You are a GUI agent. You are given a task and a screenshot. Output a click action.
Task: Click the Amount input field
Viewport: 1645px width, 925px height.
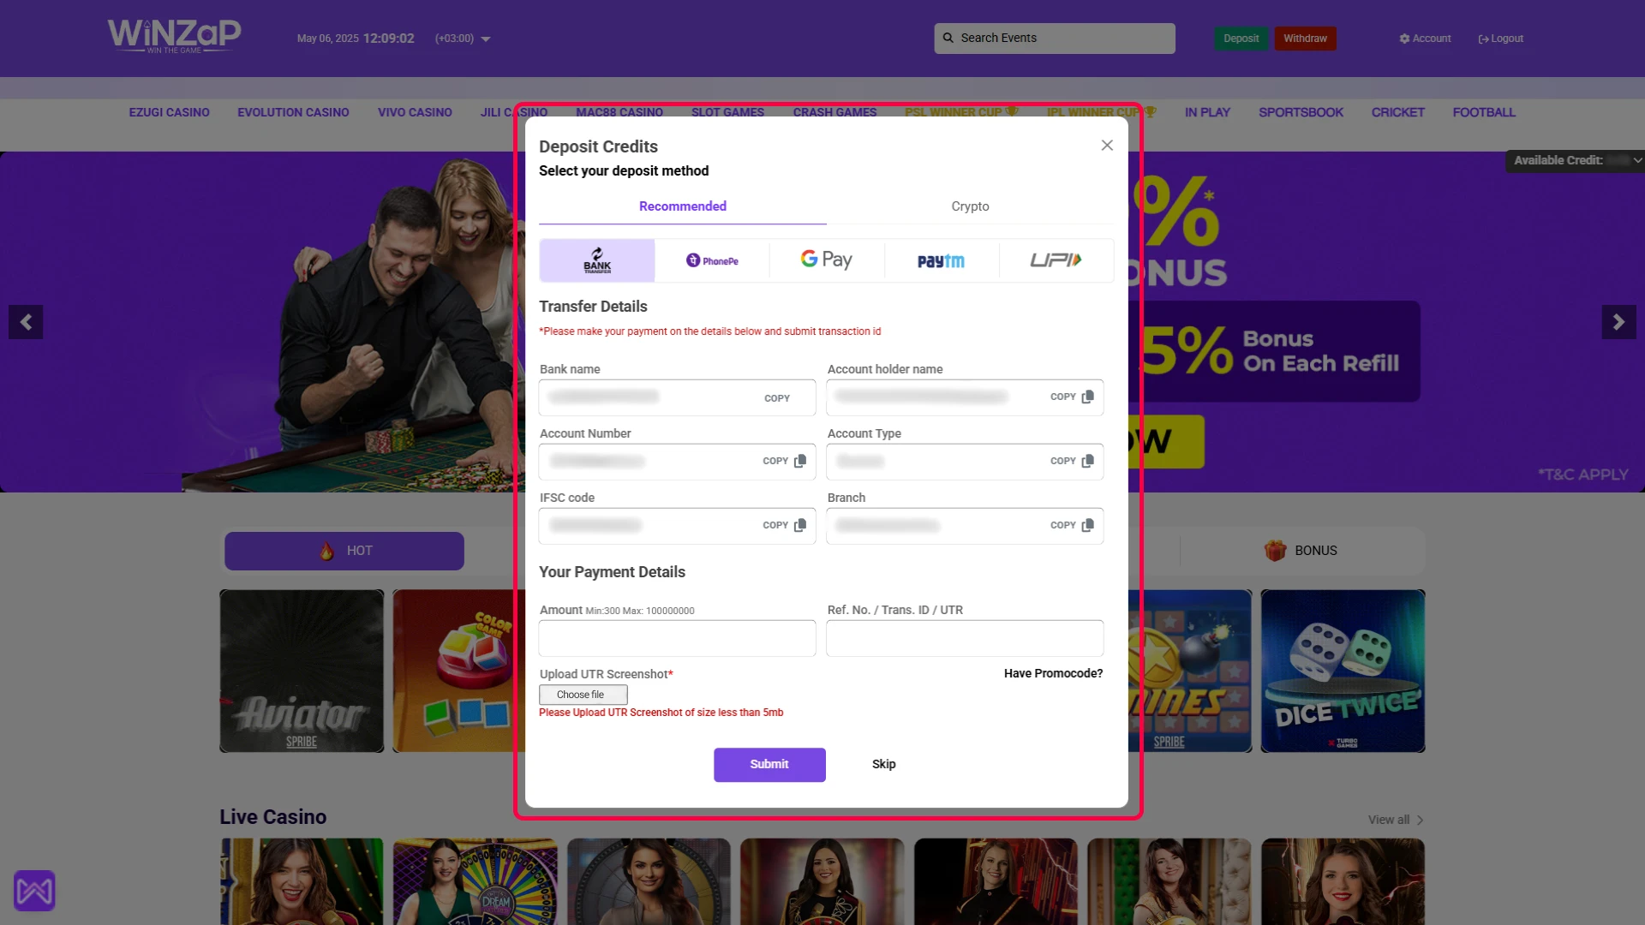[677, 638]
